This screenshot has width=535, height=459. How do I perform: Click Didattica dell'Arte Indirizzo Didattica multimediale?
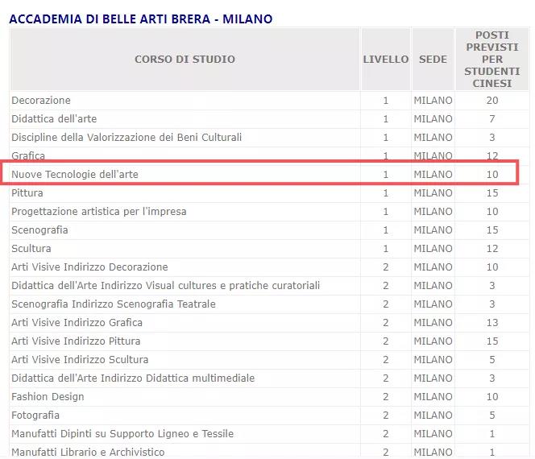133,378
